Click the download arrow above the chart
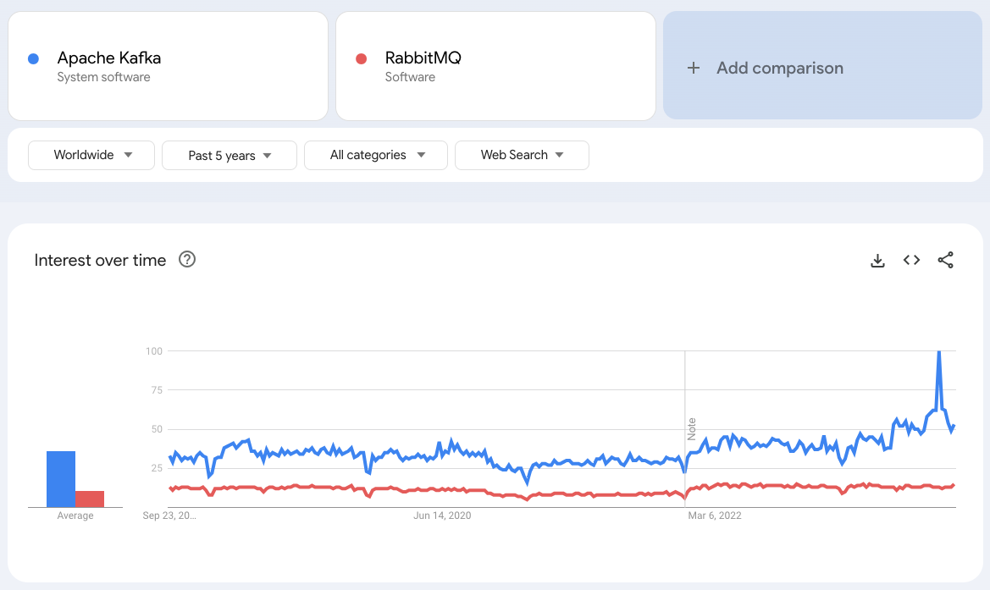Viewport: 990px width, 590px height. point(877,260)
